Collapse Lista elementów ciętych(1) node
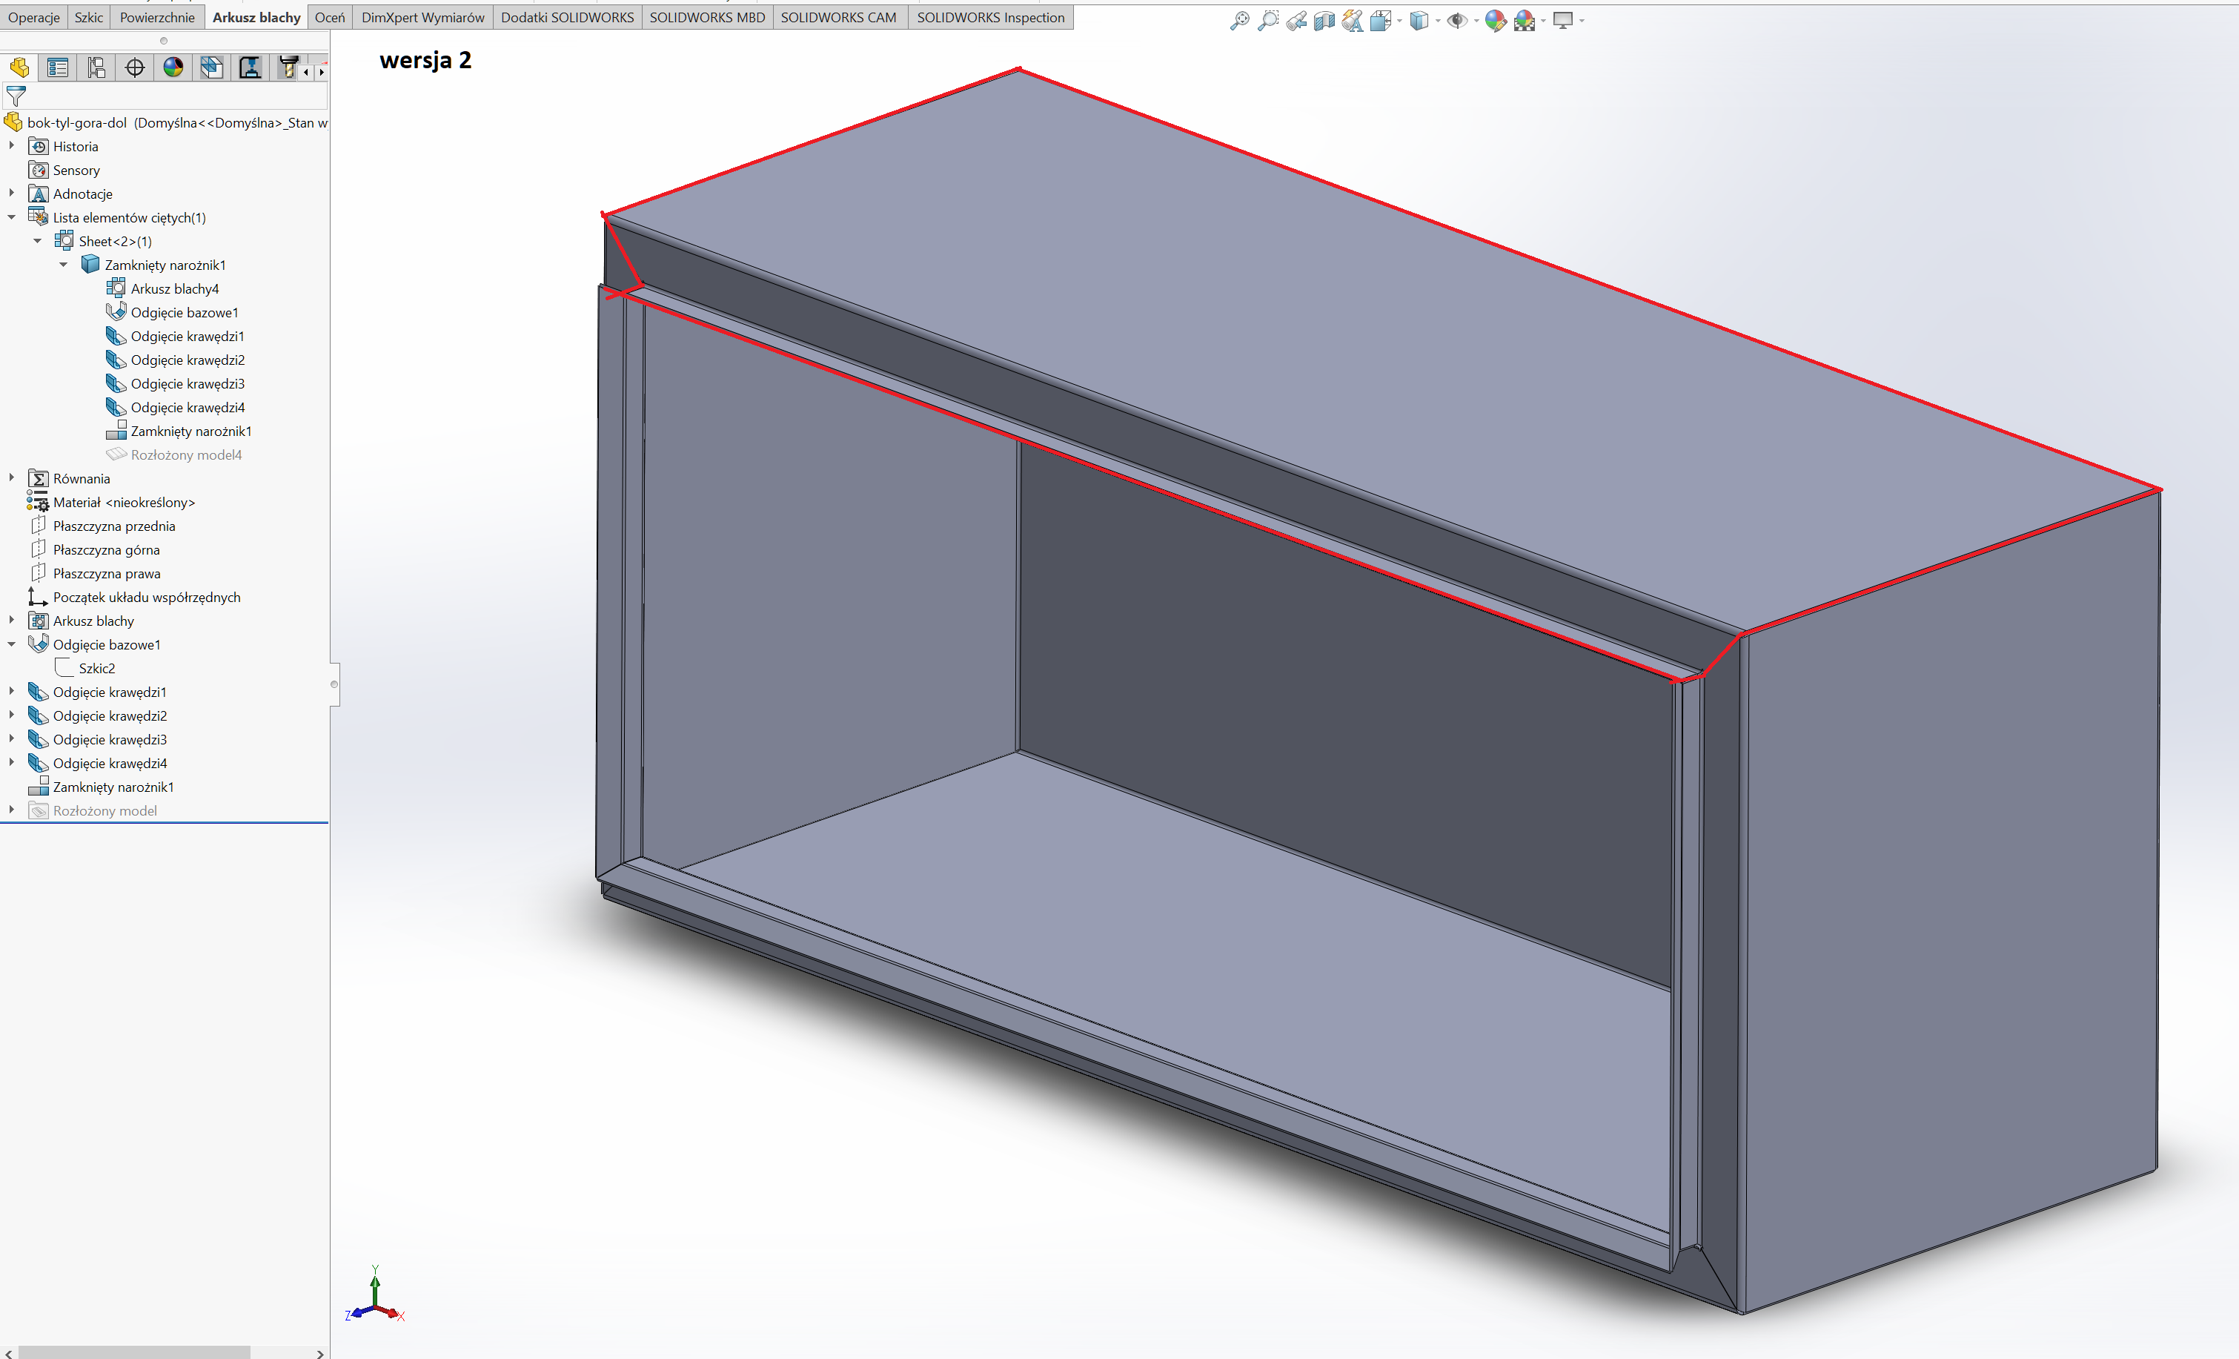Screen dimensions: 2239x1359 12,217
